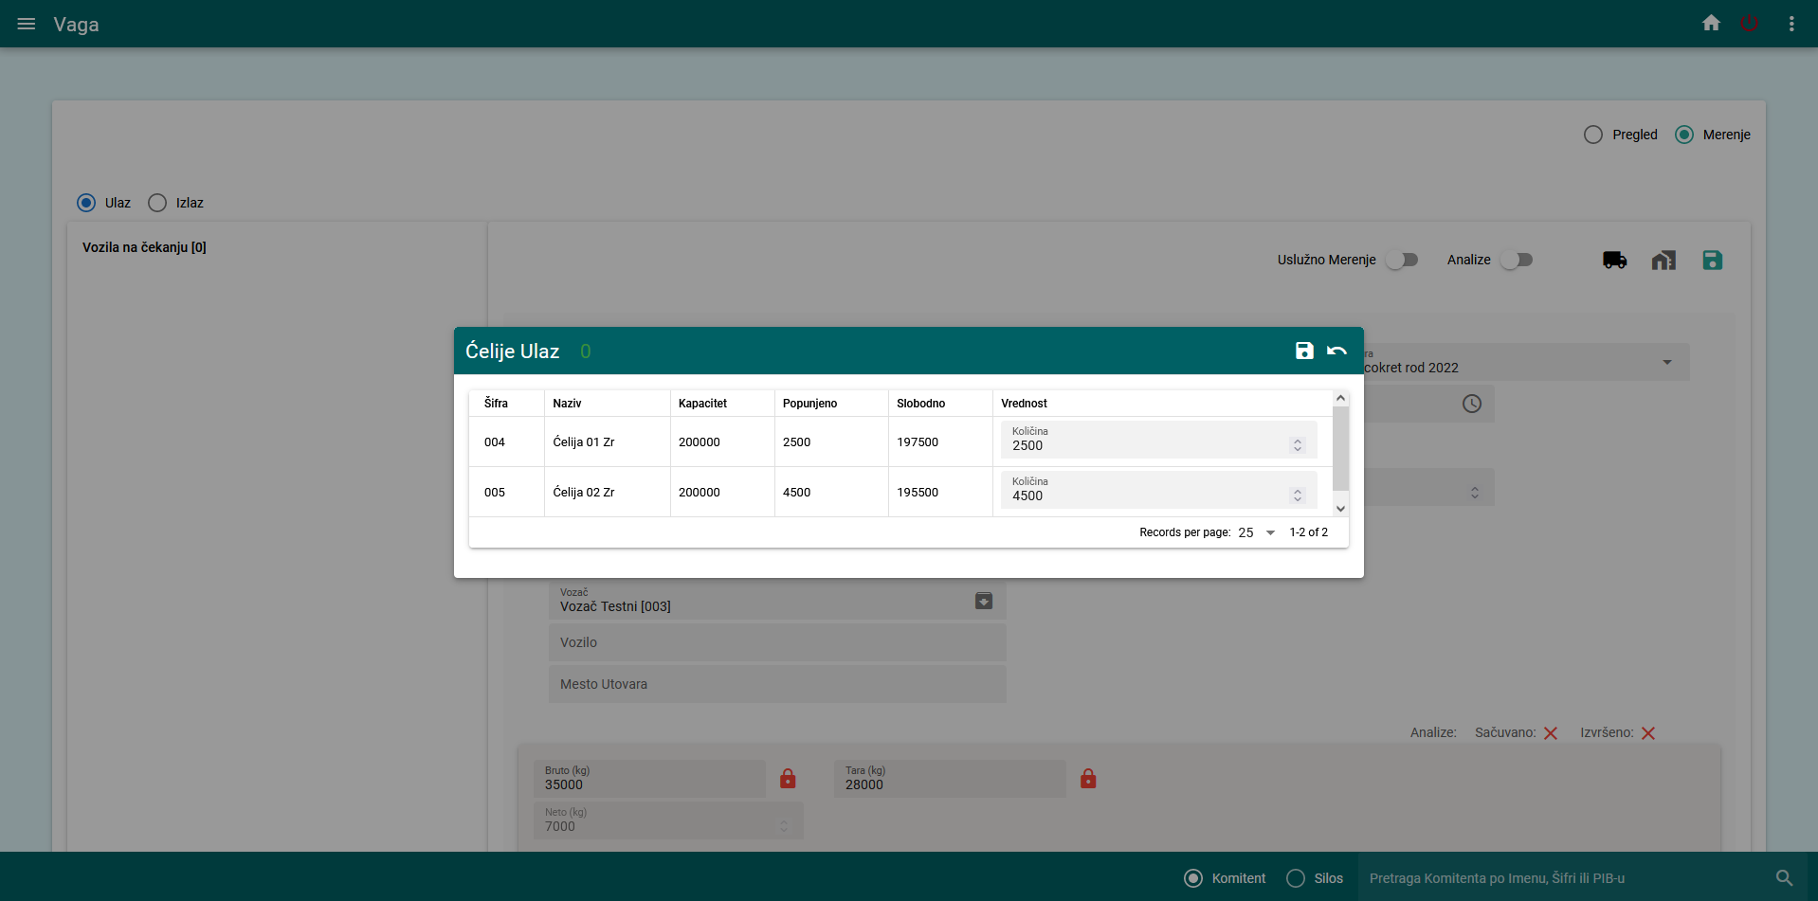Click the warehouse silo building icon
Viewport: 1818px width, 901px height.
coord(1663,260)
